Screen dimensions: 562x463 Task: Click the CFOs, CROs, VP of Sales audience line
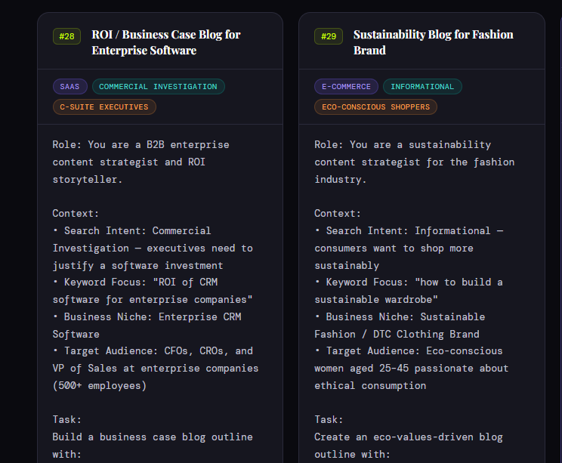(155, 368)
